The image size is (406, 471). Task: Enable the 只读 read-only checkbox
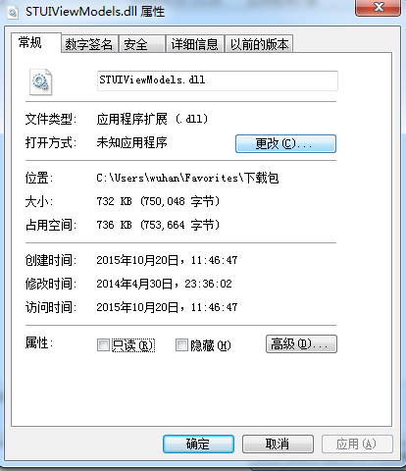tap(103, 344)
